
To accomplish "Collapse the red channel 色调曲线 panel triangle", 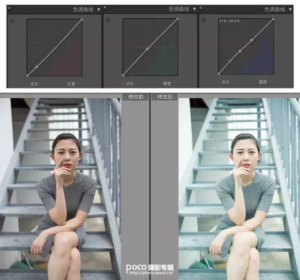I will click(x=98, y=9).
